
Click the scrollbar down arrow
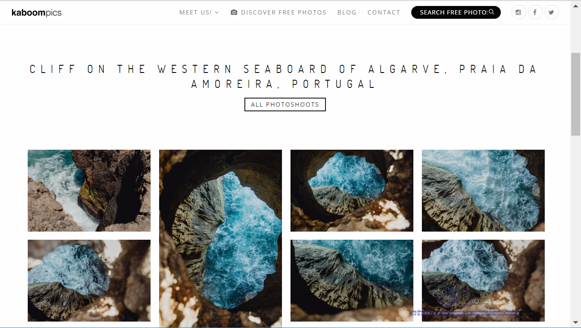[575, 323]
